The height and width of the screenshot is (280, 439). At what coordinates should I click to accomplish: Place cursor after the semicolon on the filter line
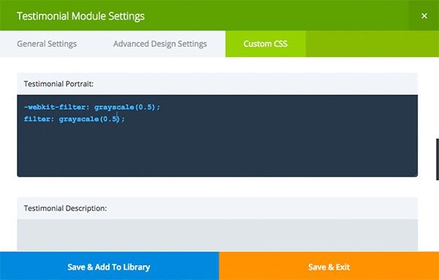(125, 119)
